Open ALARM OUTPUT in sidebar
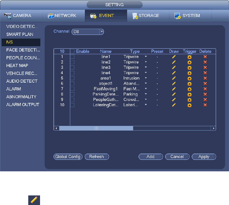 point(23,105)
